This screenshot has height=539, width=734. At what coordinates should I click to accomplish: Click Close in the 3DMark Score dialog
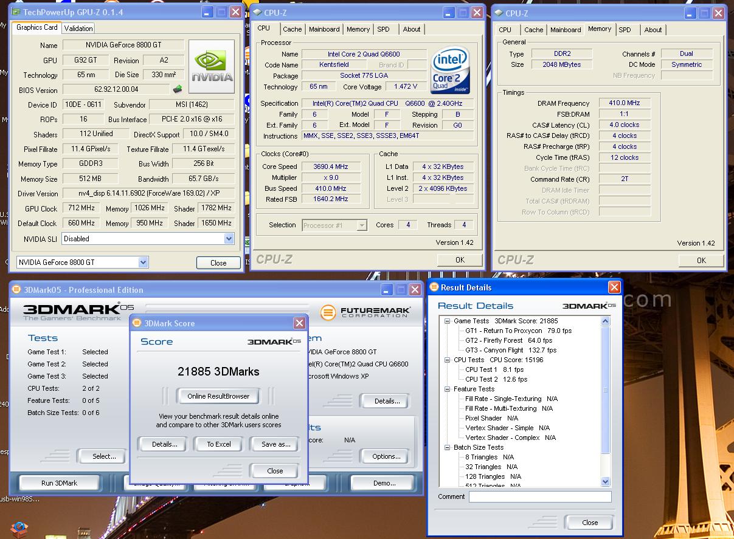pos(275,471)
